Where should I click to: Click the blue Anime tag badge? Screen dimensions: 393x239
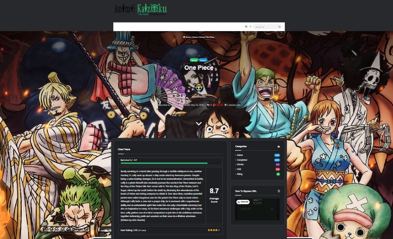203,60
